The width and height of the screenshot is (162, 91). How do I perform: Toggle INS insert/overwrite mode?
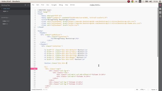(137, 89)
